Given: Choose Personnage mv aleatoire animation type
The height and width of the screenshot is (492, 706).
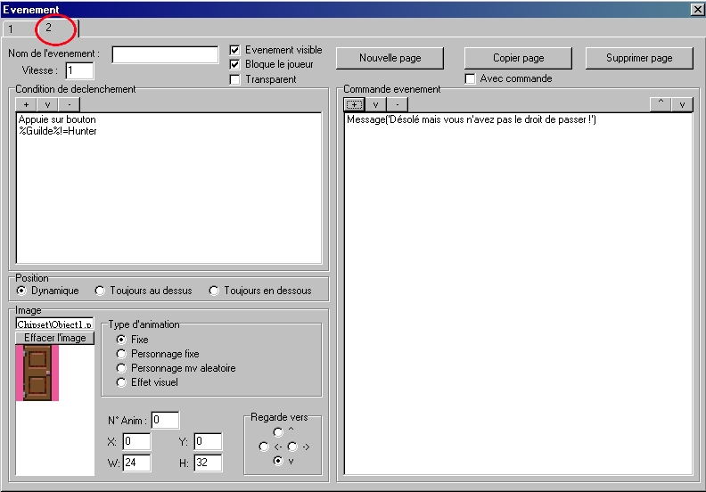Looking at the screenshot, I should (123, 368).
